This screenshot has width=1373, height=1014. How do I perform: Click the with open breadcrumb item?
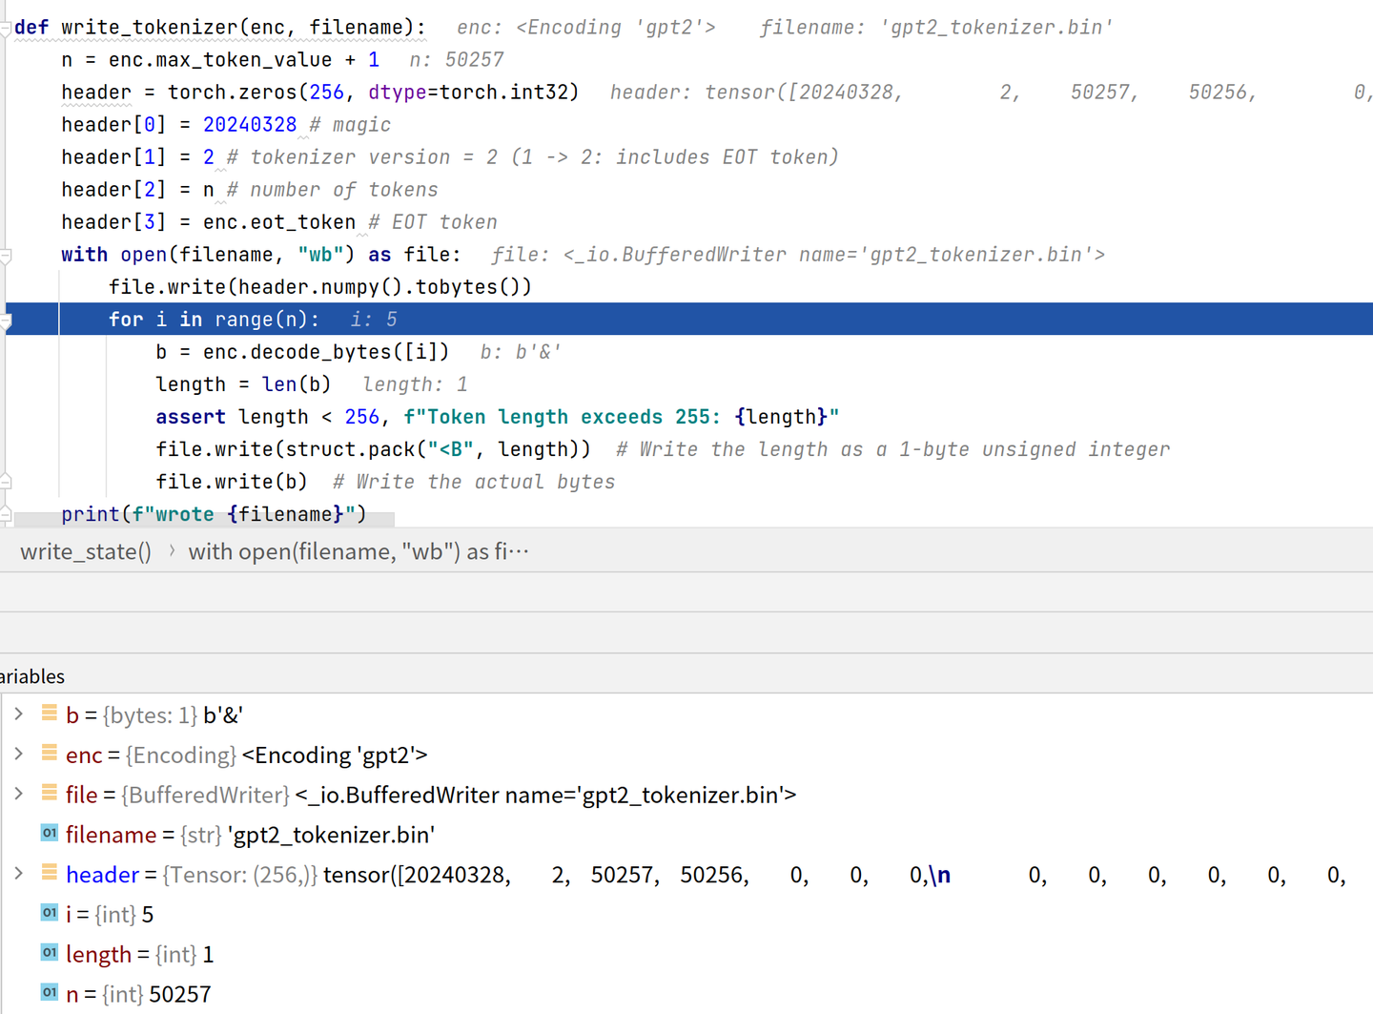(x=358, y=552)
